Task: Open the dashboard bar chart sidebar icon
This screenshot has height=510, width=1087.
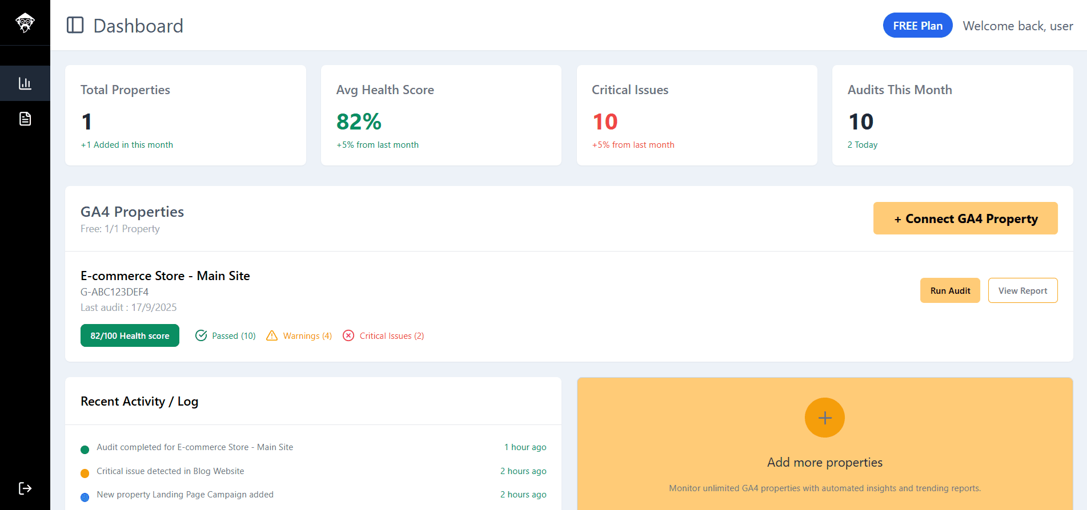Action: [25, 83]
